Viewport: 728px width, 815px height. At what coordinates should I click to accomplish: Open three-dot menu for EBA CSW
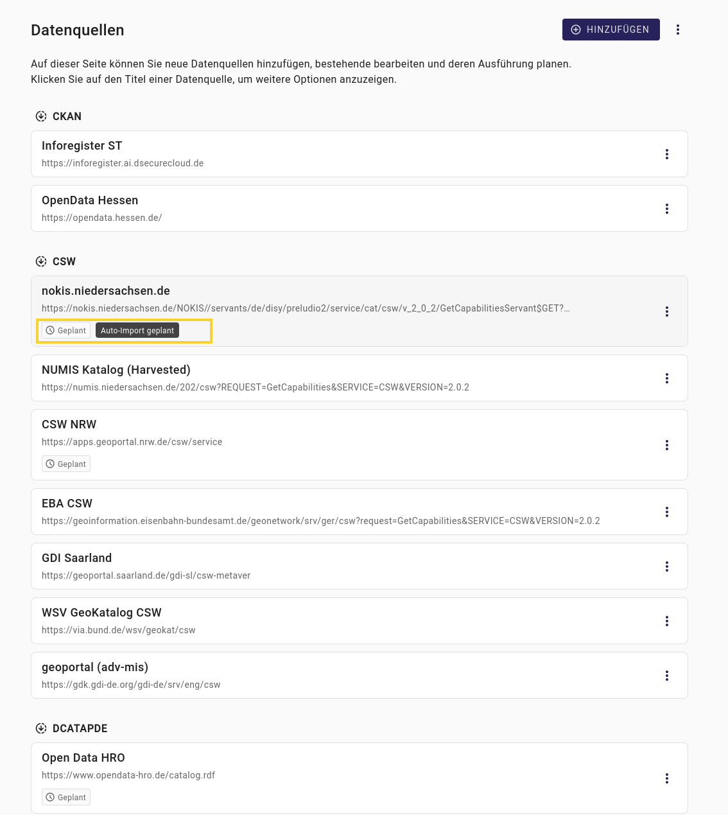(667, 512)
